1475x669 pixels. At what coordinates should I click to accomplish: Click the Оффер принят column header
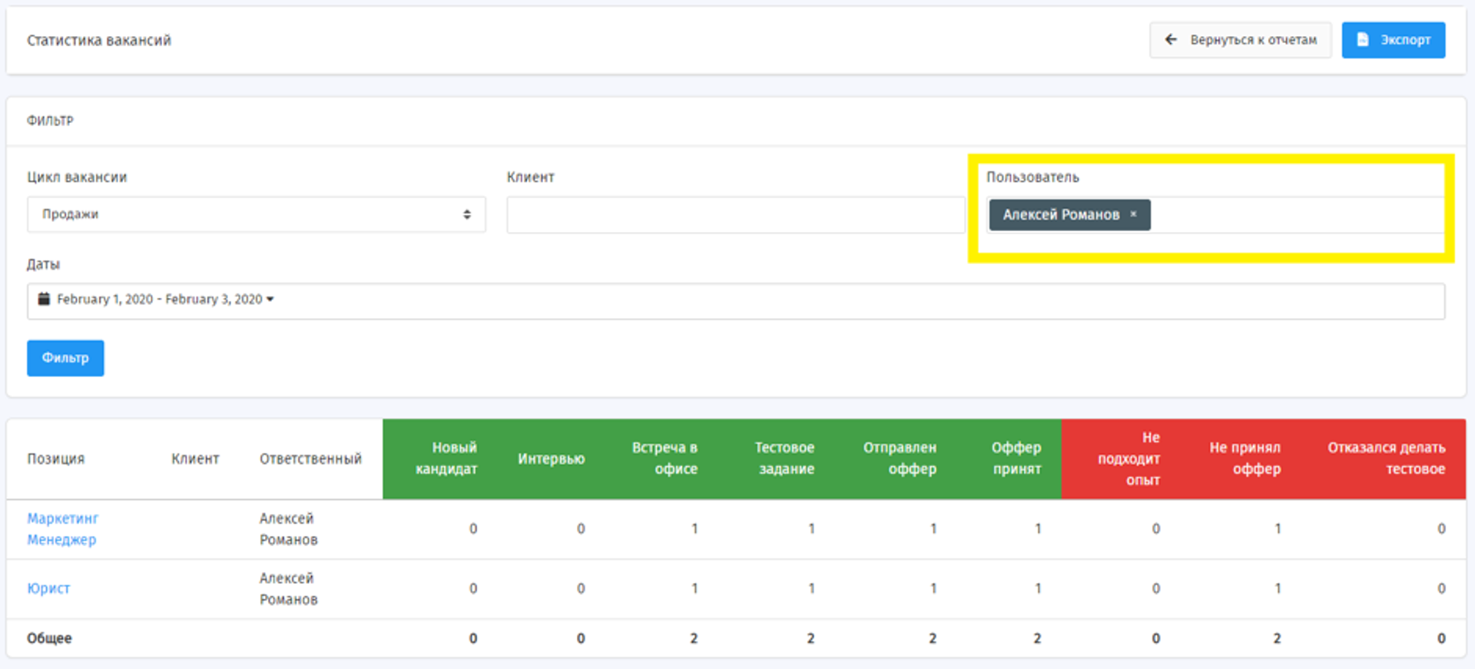(x=1016, y=459)
